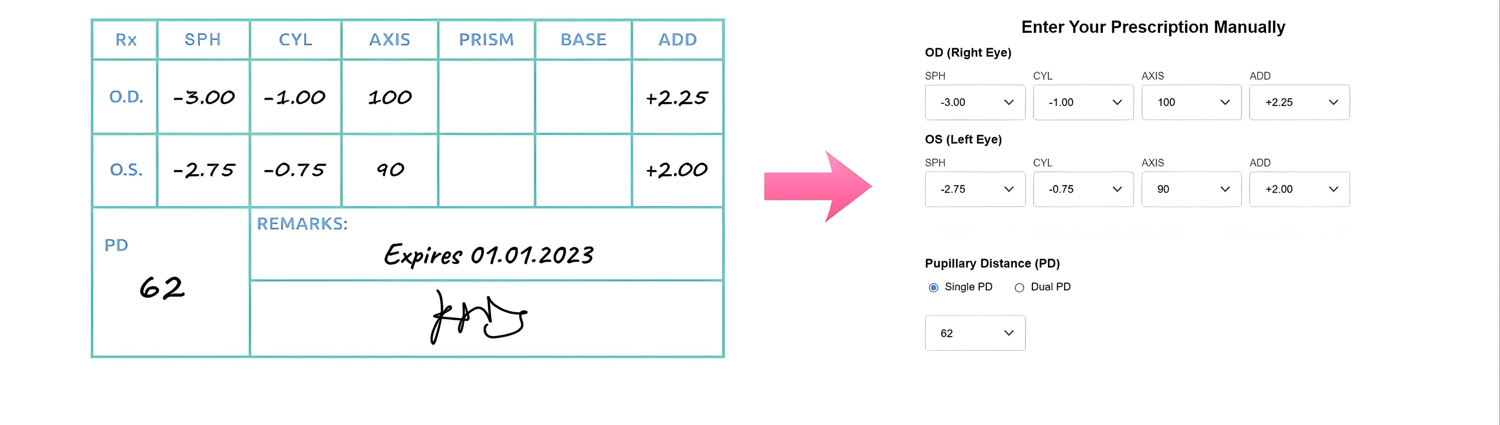Open the left eye SPH dropdown
This screenshot has height=425, width=1500.
point(974,189)
